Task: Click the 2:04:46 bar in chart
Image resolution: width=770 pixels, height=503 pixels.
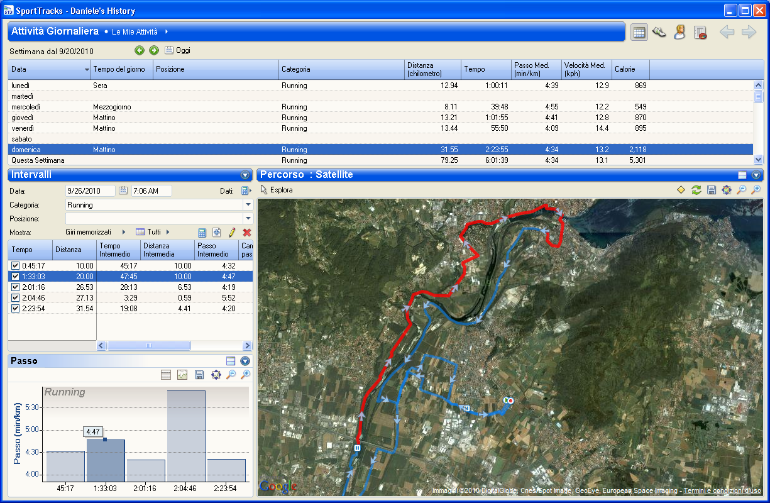Action: (186, 436)
